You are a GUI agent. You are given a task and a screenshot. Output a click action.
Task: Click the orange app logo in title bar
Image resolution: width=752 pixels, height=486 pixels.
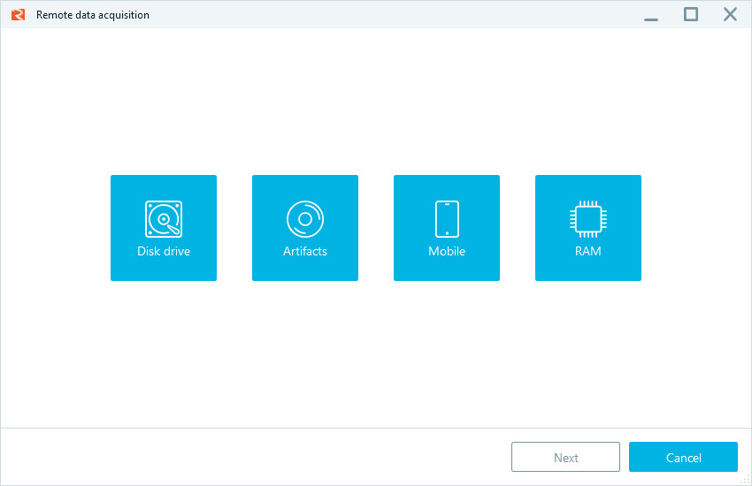click(18, 14)
